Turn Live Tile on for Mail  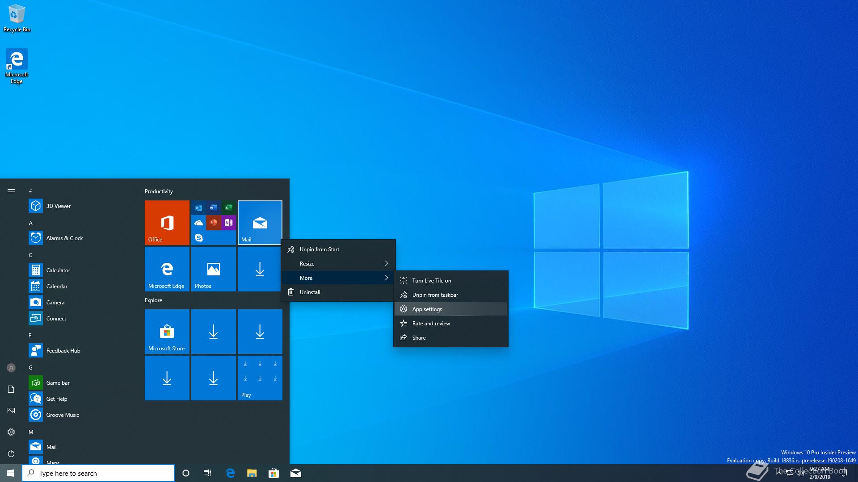pyautogui.click(x=431, y=281)
